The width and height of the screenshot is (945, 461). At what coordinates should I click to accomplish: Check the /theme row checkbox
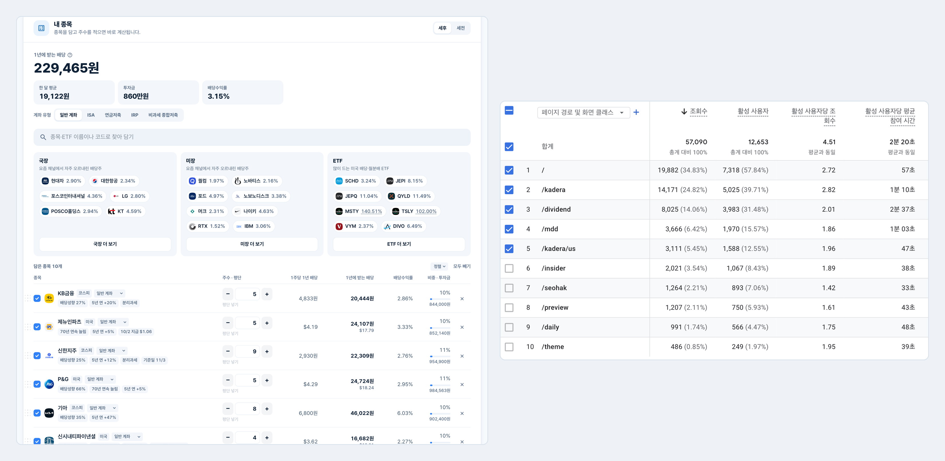509,347
